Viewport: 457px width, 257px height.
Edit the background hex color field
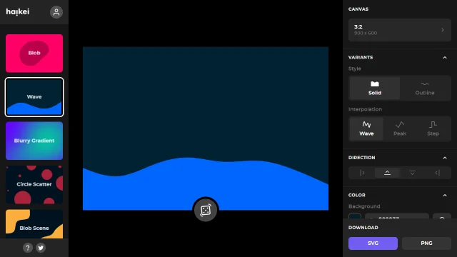[397, 216]
